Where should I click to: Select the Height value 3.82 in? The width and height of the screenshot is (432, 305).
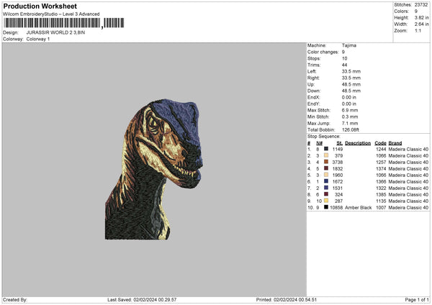click(421, 17)
